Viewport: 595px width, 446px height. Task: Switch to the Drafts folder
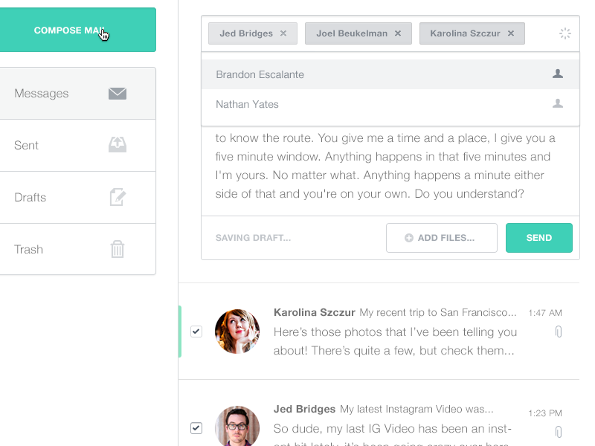(30, 197)
